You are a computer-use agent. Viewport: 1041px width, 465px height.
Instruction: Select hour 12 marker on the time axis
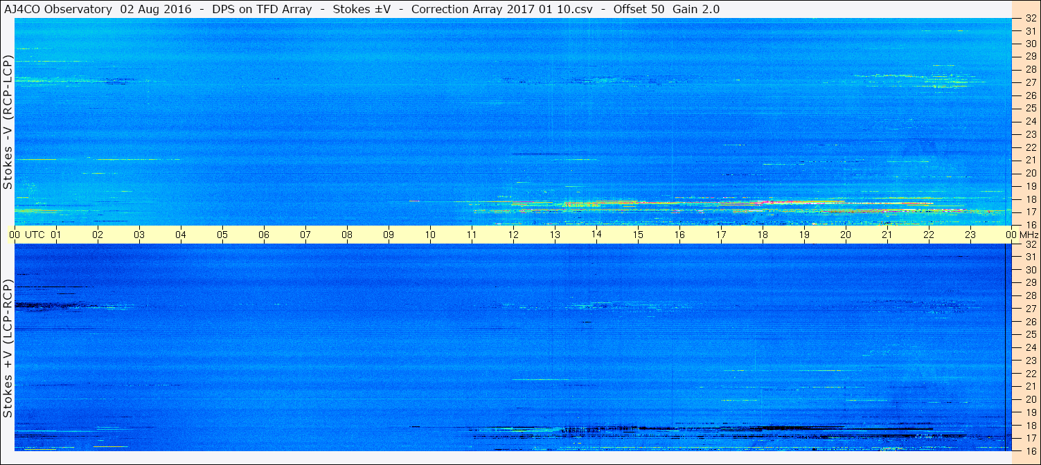pyautogui.click(x=513, y=235)
